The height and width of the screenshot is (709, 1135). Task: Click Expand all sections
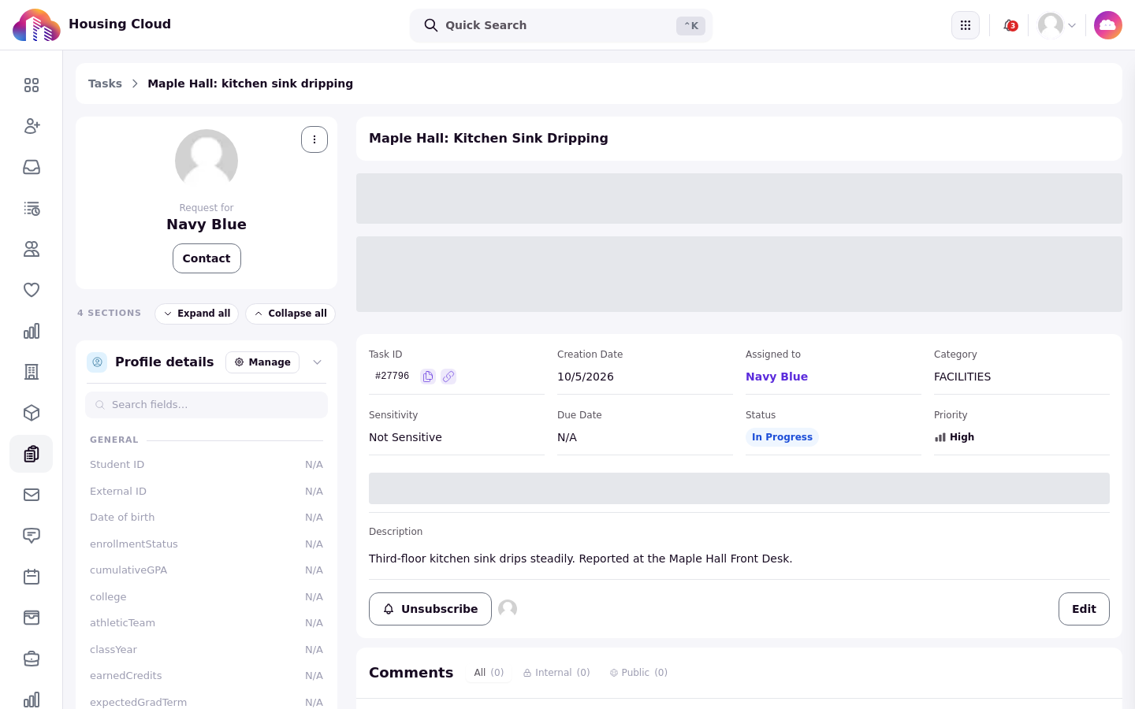click(197, 314)
